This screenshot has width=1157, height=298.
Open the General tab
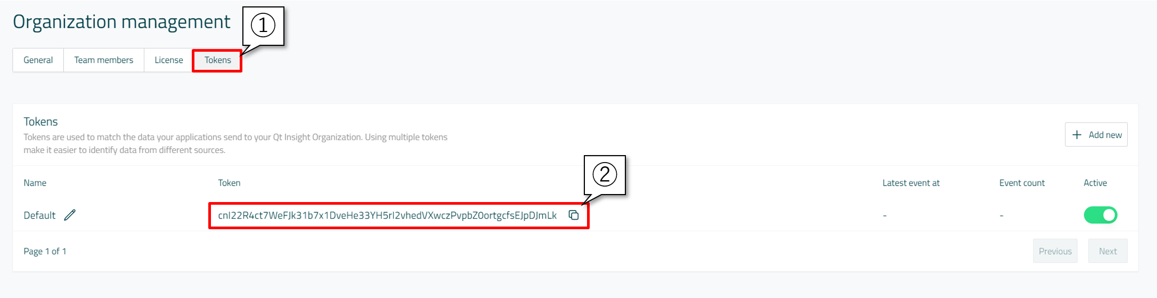[x=38, y=60]
